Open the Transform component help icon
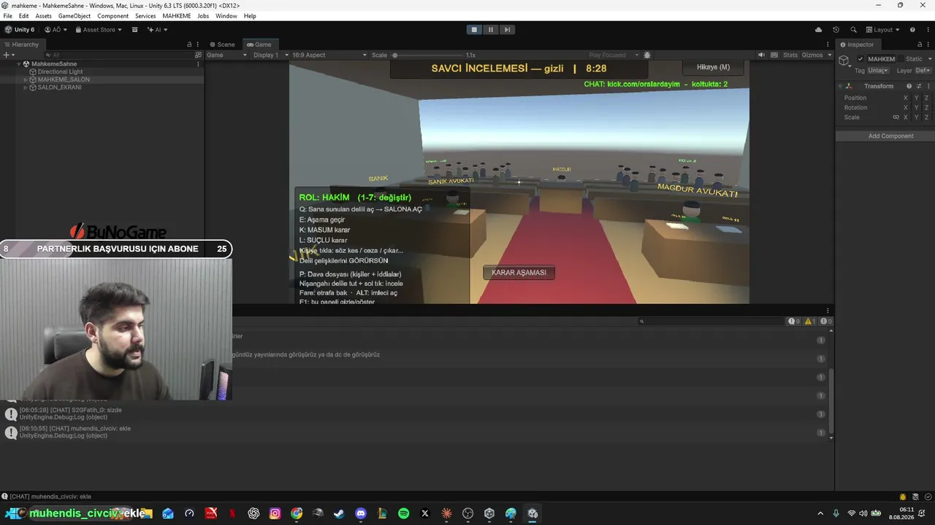 909,86
